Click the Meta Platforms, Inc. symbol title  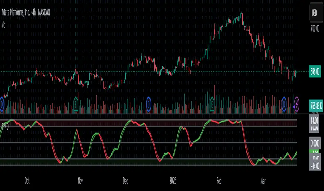tap(26, 13)
